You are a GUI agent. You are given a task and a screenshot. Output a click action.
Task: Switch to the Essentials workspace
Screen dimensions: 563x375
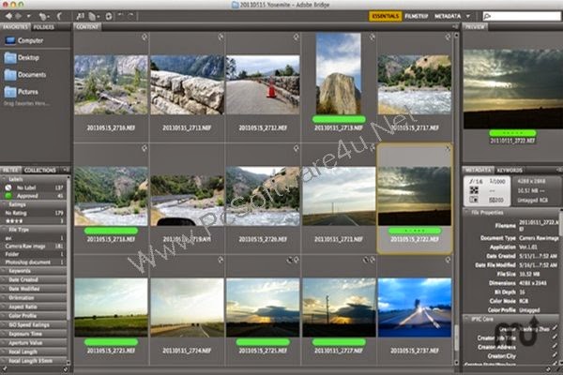tap(386, 16)
